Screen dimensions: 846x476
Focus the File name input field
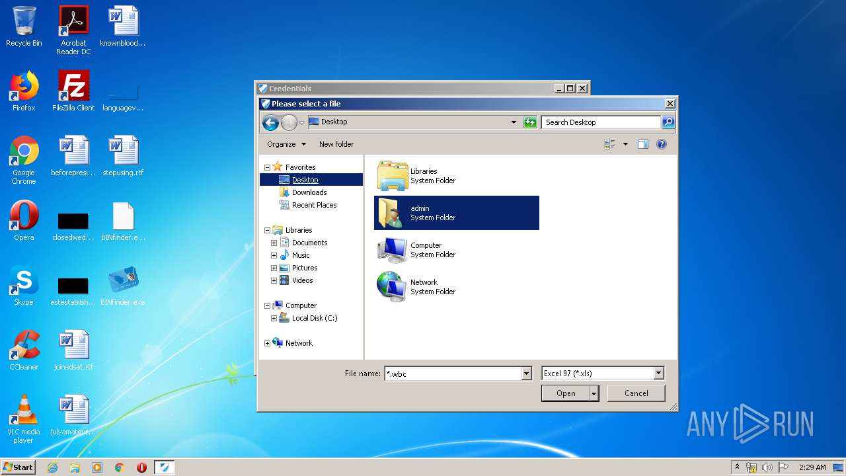tap(453, 374)
